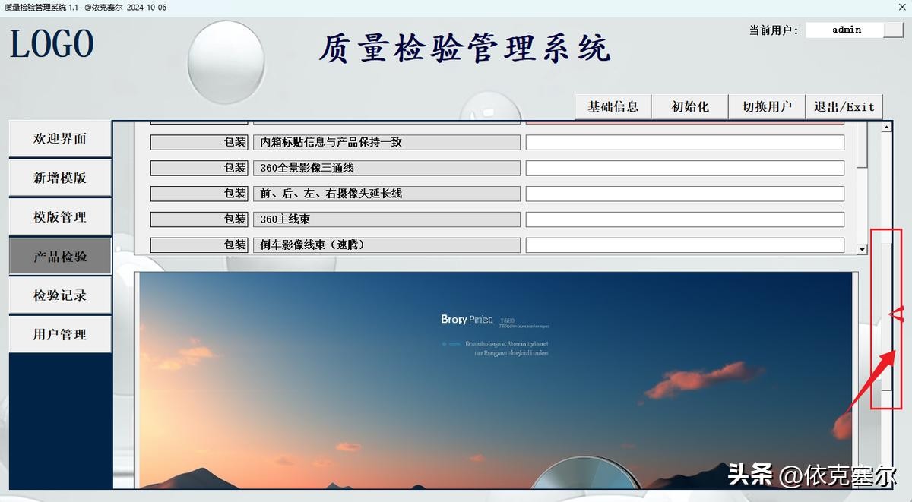The image size is (912, 502).
Task: Focus the input for 前、后、左、右摄像头延长线
Action: tap(685, 194)
